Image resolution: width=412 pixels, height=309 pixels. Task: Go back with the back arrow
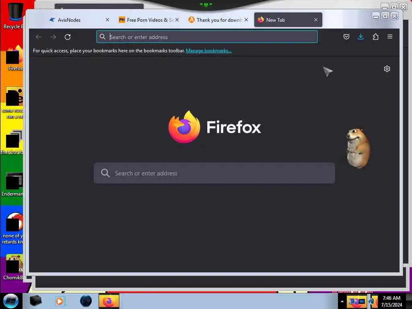tap(39, 37)
